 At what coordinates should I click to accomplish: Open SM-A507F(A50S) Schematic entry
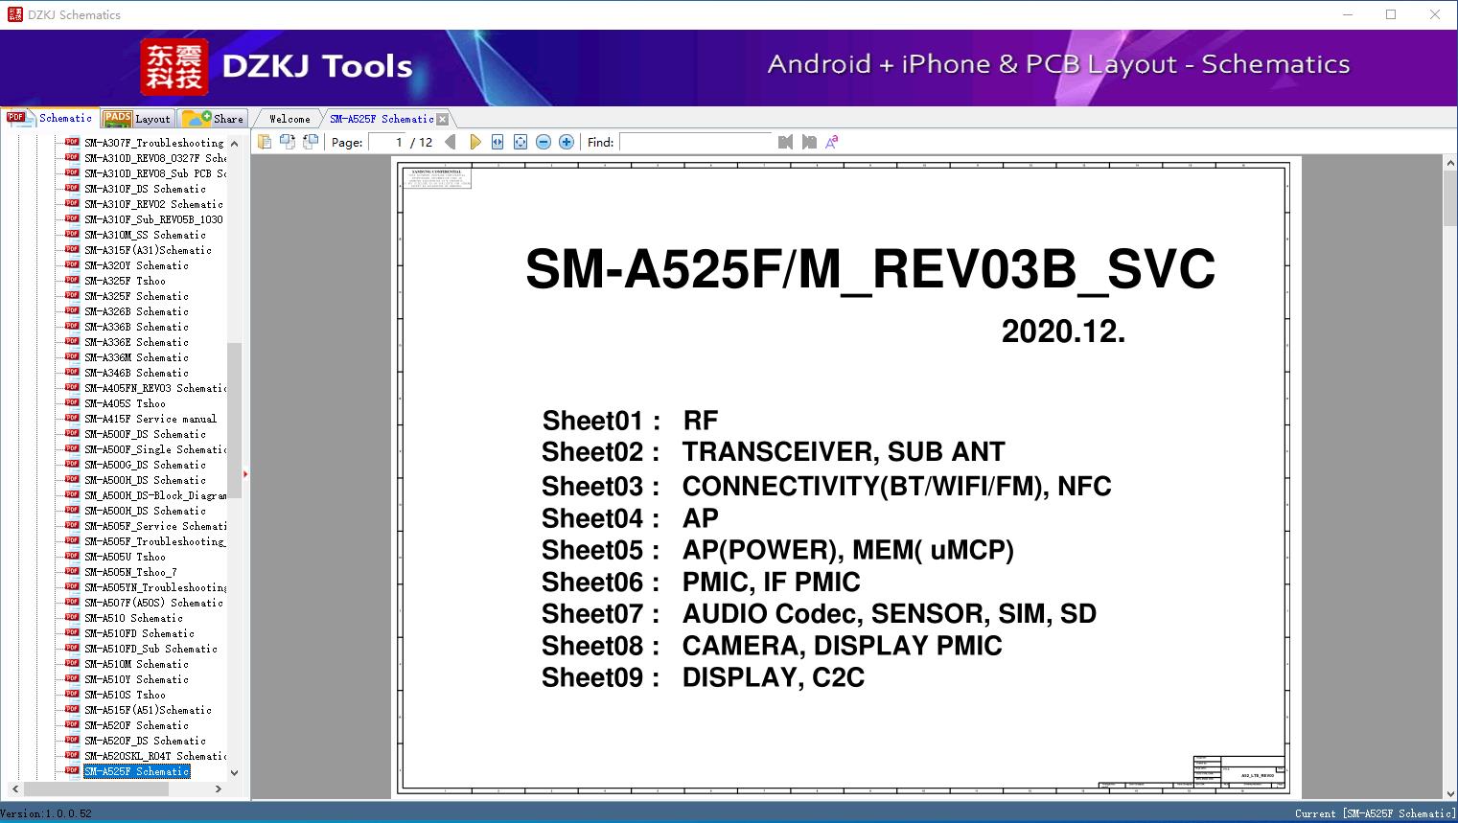coord(153,603)
